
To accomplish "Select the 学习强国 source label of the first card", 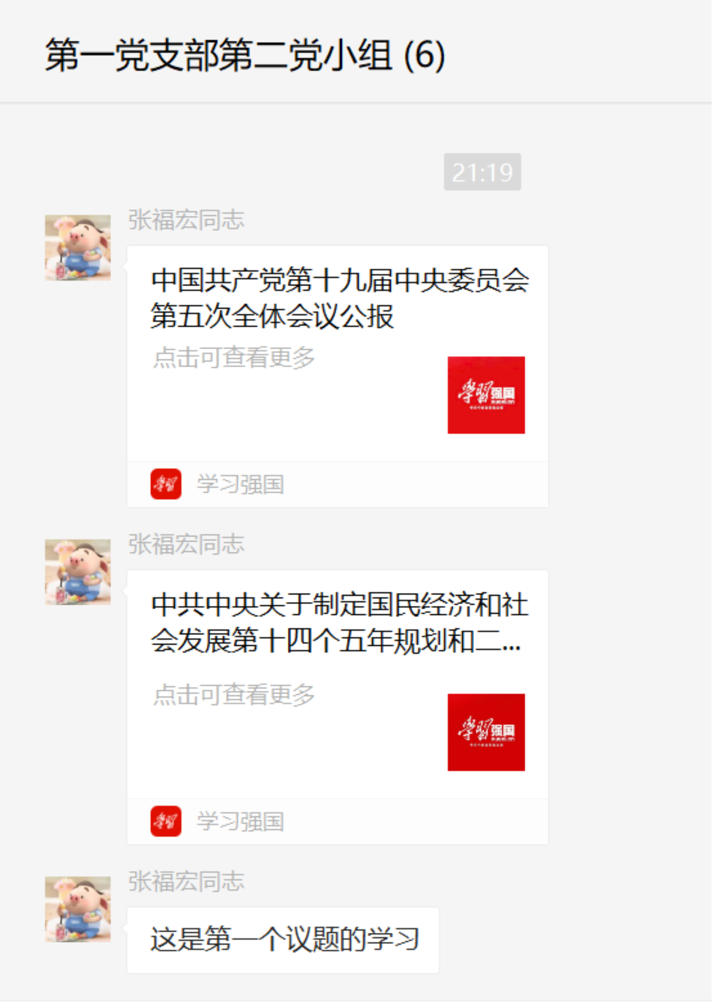I will pos(240,484).
